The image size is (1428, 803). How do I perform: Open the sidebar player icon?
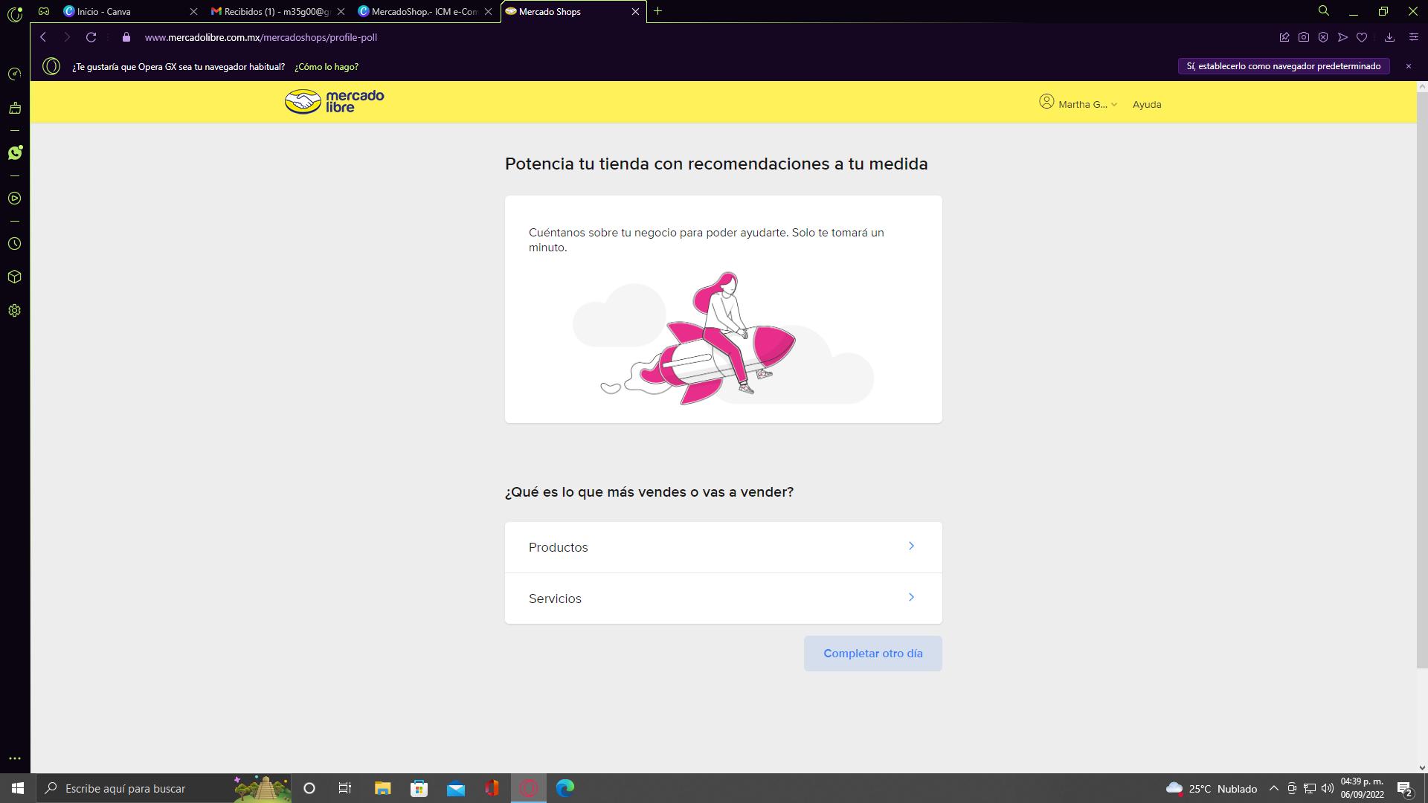click(14, 199)
